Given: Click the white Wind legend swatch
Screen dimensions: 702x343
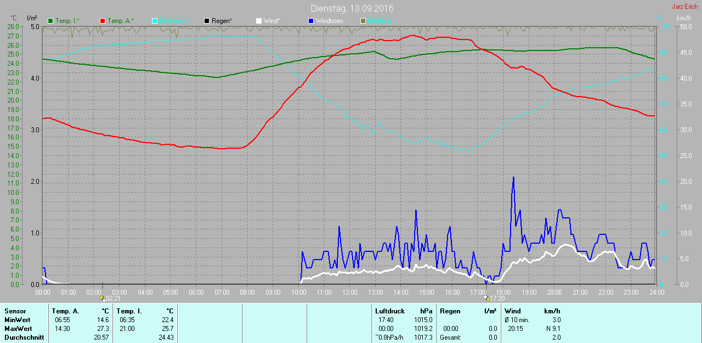Looking at the screenshot, I should click(259, 21).
